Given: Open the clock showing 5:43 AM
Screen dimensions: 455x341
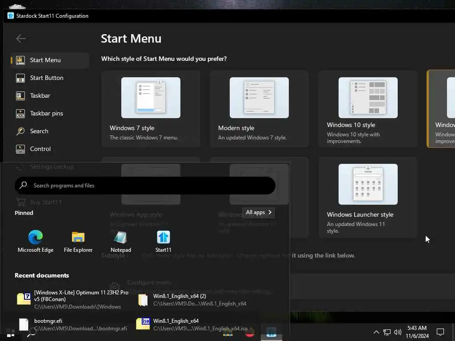Looking at the screenshot, I should pyautogui.click(x=417, y=332).
